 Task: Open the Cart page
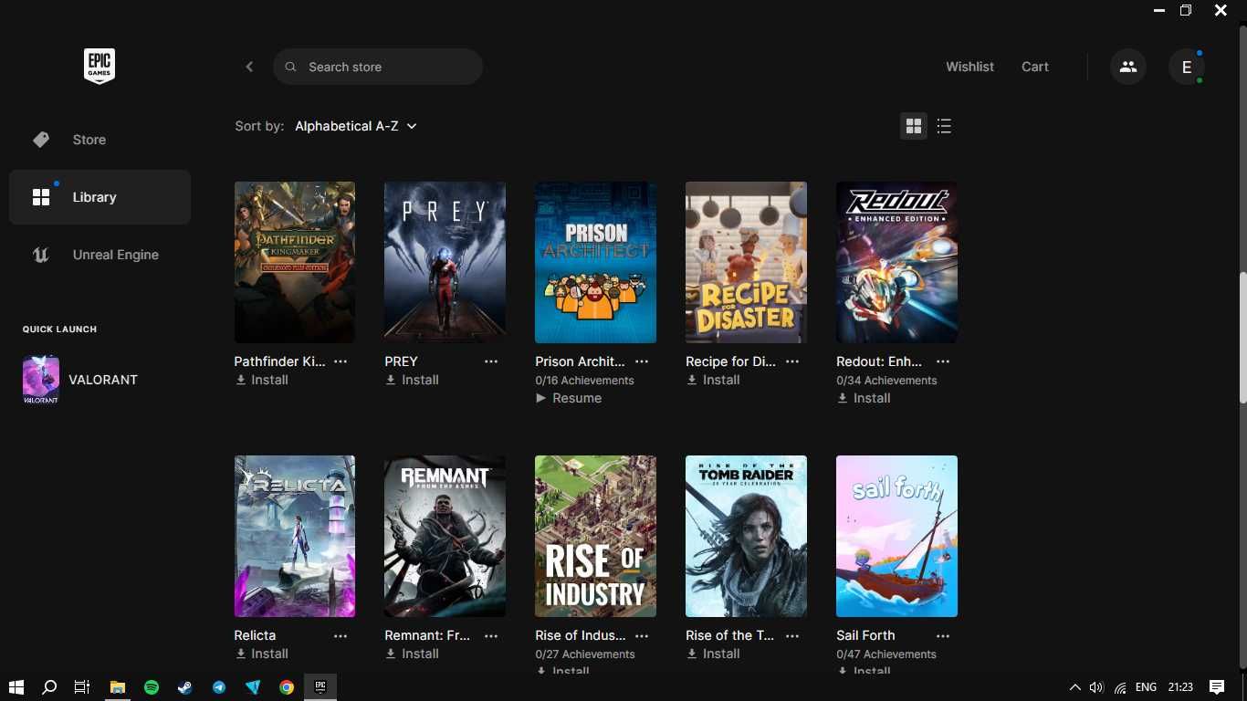click(1035, 67)
